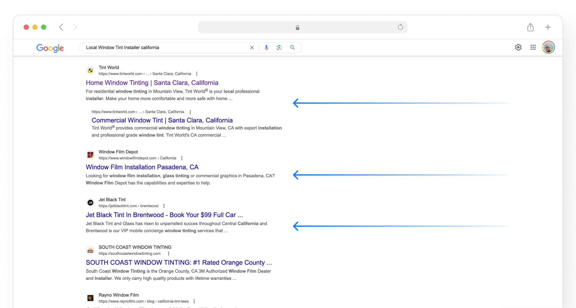The width and height of the screenshot is (576, 308).
Task: Click the southcoastwindowtinting.com URL text
Action: pos(130,254)
